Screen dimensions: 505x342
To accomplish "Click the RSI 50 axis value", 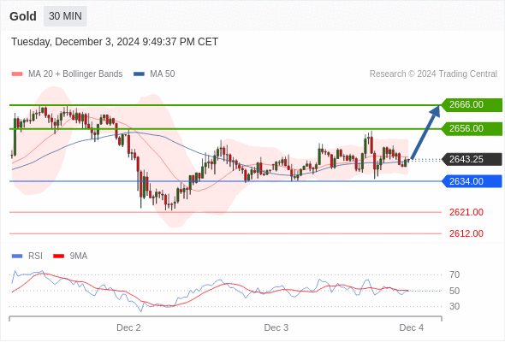I will [x=454, y=291].
